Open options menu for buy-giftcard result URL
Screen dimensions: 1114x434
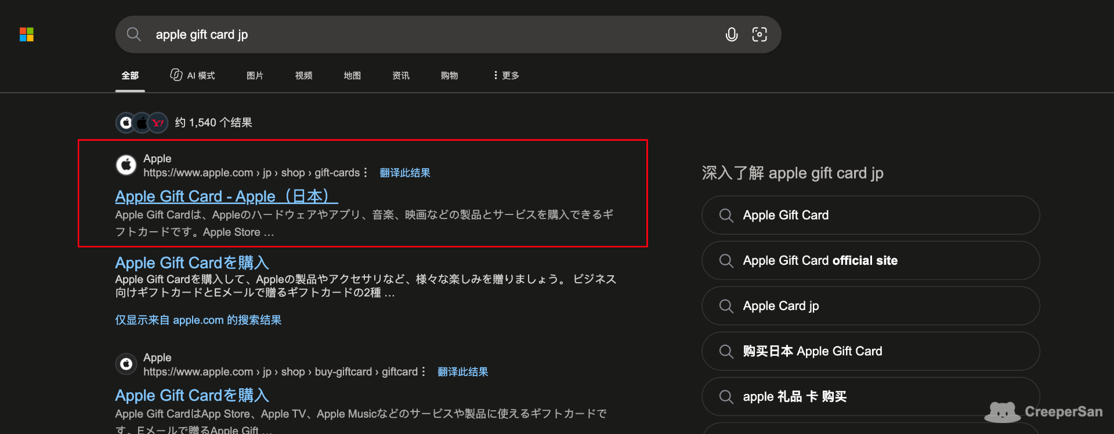[x=423, y=371]
